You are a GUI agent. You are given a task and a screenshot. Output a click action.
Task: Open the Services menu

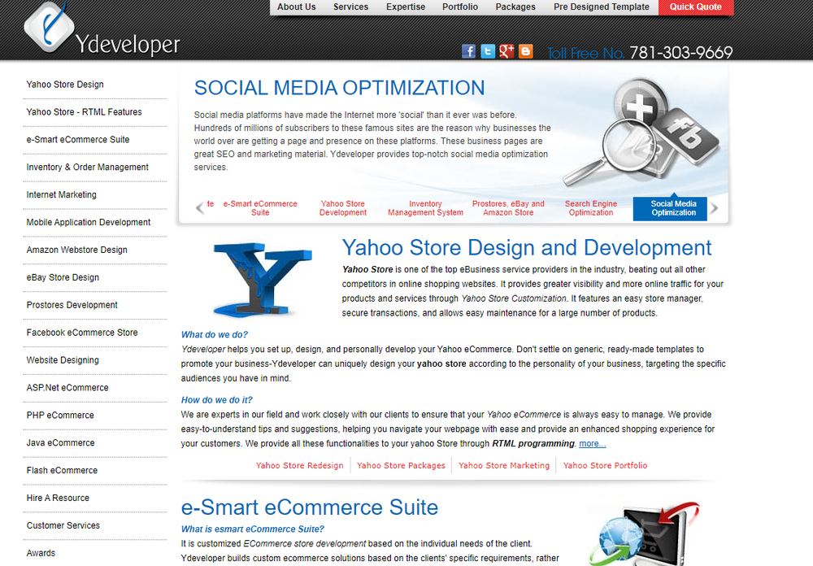pyautogui.click(x=350, y=7)
